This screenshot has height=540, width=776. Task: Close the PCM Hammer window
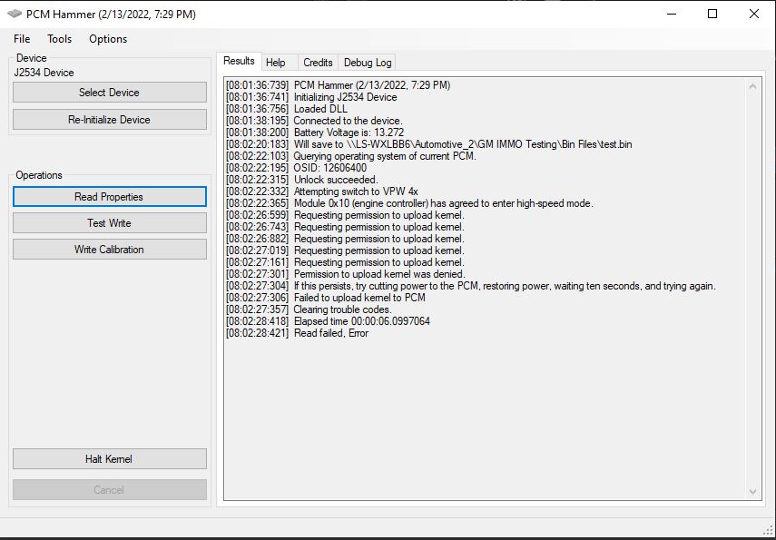coord(754,14)
